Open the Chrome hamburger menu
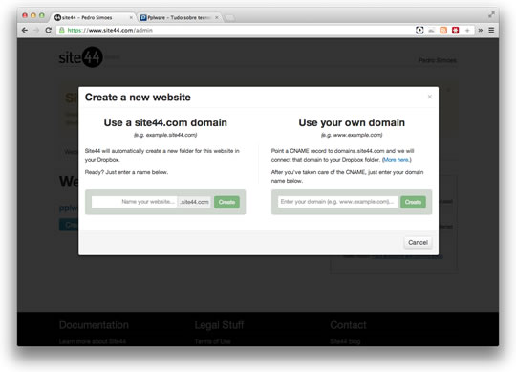The height and width of the screenshot is (372, 516). 491,30
